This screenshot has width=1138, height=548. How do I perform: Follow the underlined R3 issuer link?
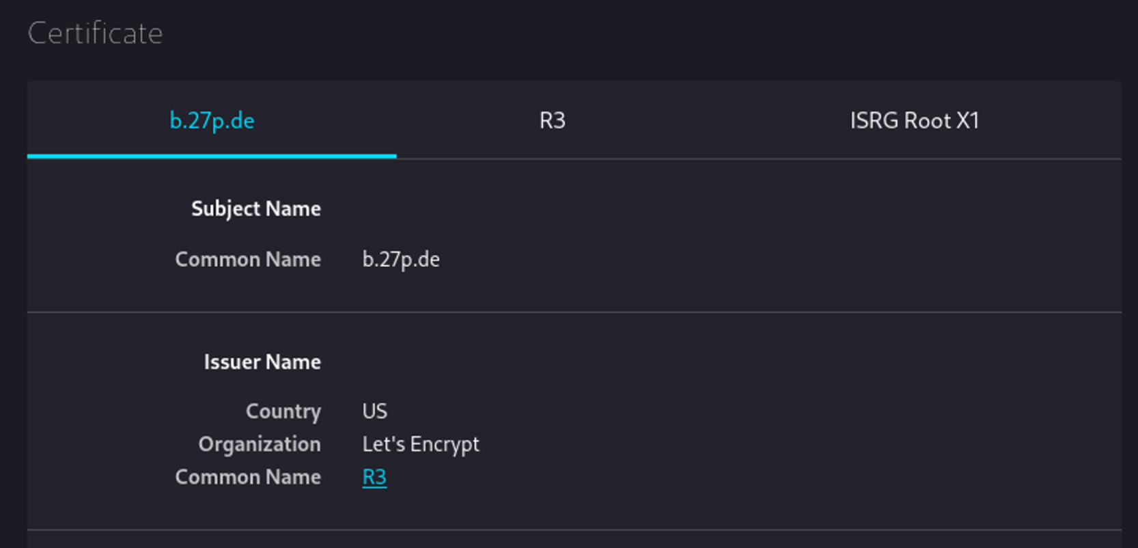coord(374,477)
